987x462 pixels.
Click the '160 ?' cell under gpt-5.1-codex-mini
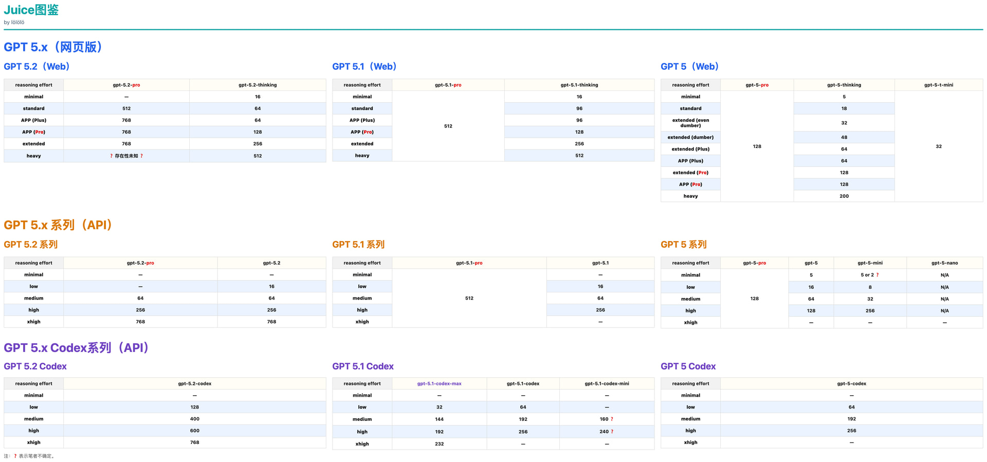(x=607, y=419)
